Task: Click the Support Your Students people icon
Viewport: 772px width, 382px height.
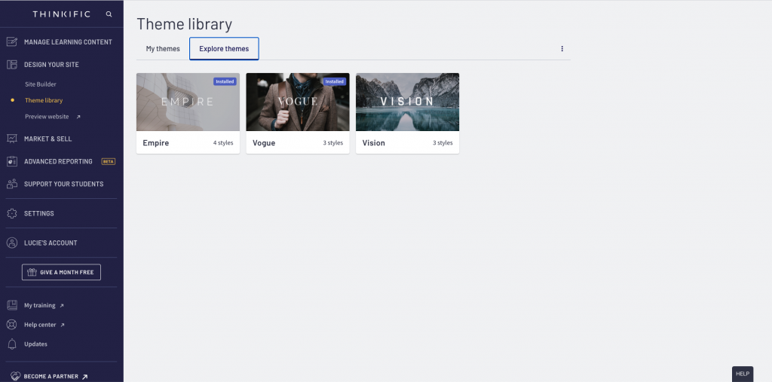Action: click(12, 184)
